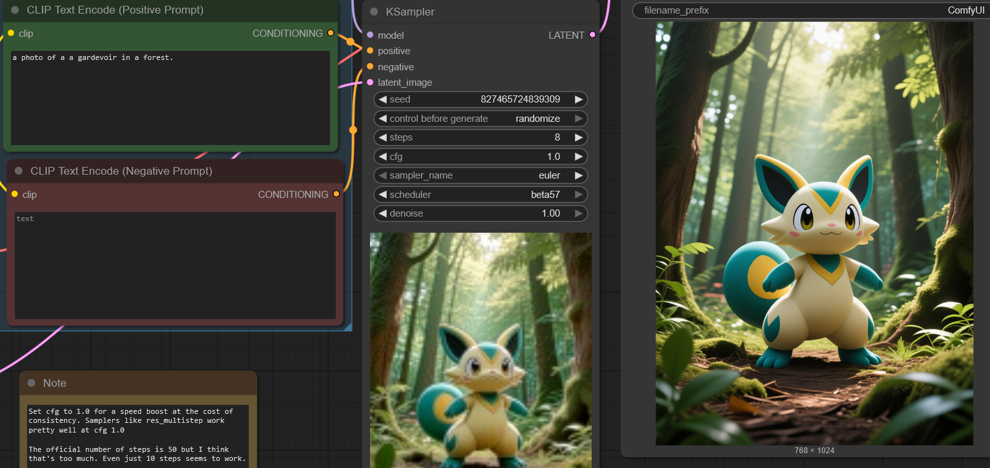Click the positive prompt text box about gardevoir

pyautogui.click(x=170, y=98)
